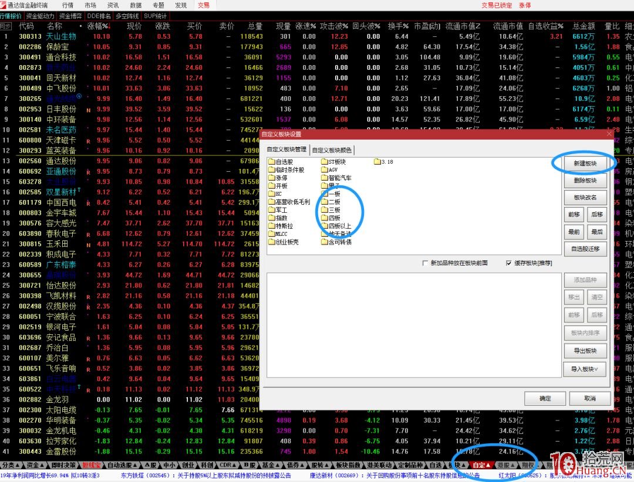Select the 3.18 folder

tap(386, 162)
